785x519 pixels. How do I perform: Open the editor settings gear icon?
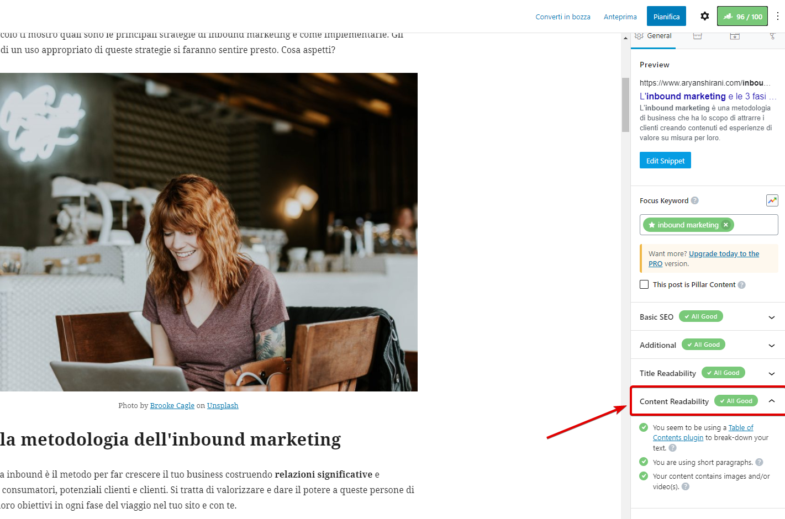pos(704,17)
